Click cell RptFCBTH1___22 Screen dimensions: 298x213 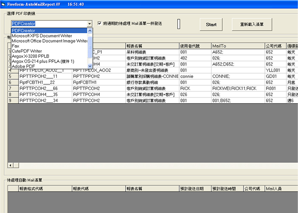[x=45, y=82]
